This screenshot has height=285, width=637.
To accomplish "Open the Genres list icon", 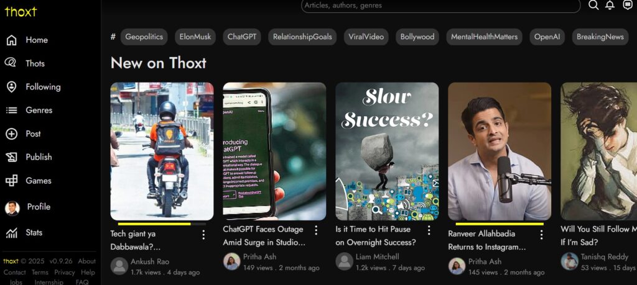I will (x=11, y=111).
